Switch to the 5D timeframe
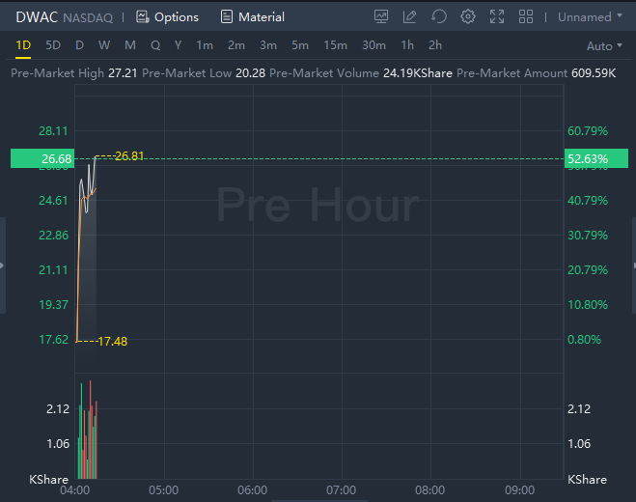Screen dimensions: 636x502 [x=53, y=45]
